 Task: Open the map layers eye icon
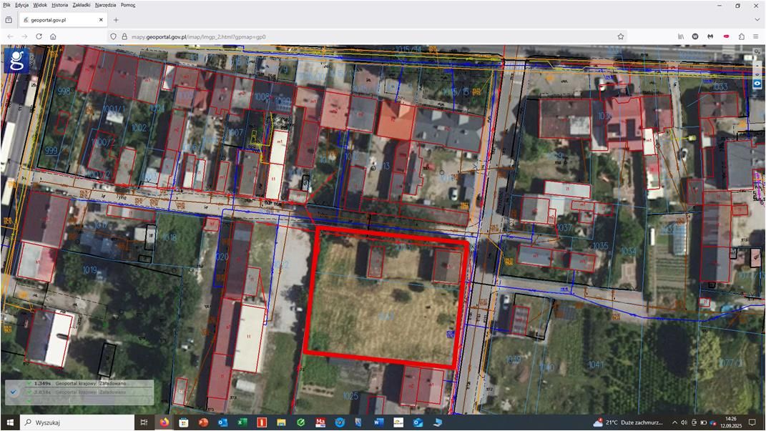757,84
